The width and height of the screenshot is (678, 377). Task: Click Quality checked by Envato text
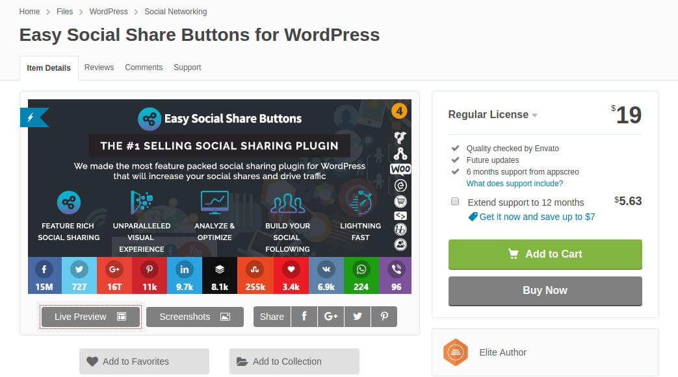tap(512, 149)
